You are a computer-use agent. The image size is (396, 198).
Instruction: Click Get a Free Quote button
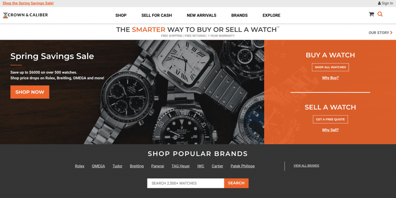(330, 119)
